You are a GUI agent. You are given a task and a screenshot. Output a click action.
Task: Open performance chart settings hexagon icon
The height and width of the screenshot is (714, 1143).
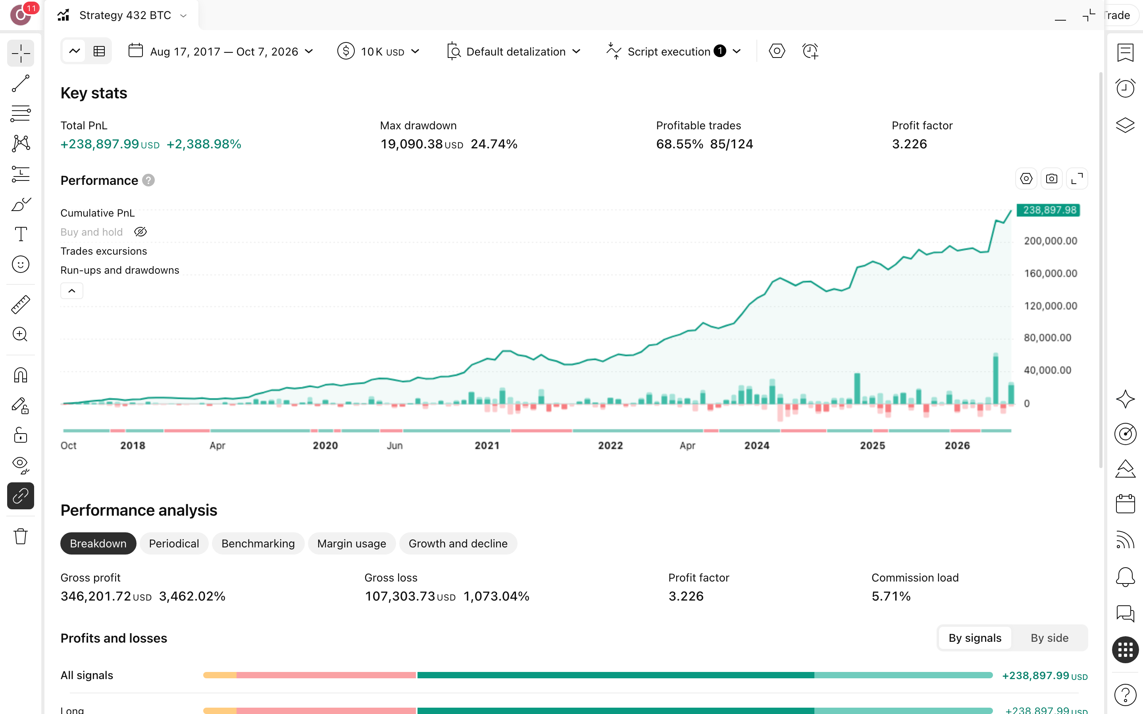pyautogui.click(x=1026, y=178)
